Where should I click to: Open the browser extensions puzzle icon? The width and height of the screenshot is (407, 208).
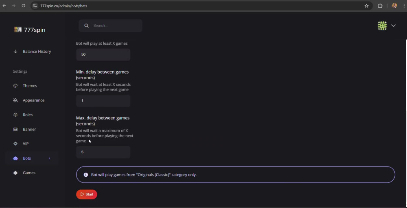point(380,6)
